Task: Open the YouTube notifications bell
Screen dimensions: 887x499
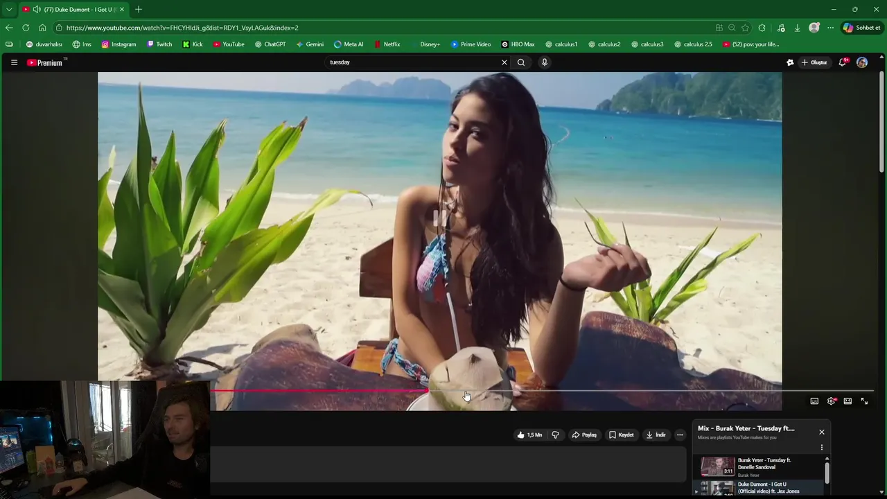Action: [843, 62]
